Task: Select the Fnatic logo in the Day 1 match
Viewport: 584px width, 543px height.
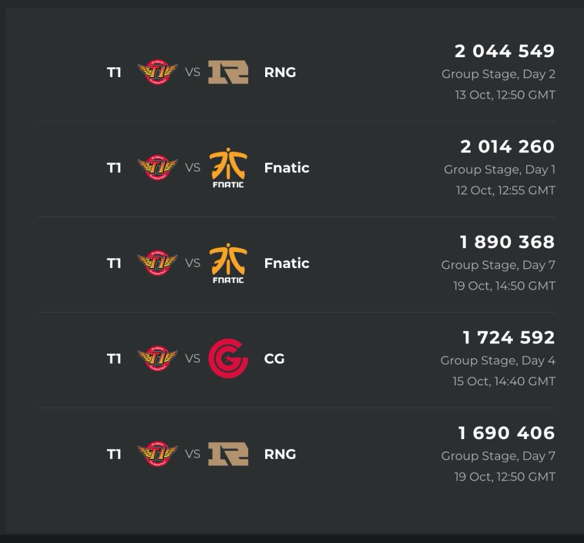Action: (x=228, y=168)
